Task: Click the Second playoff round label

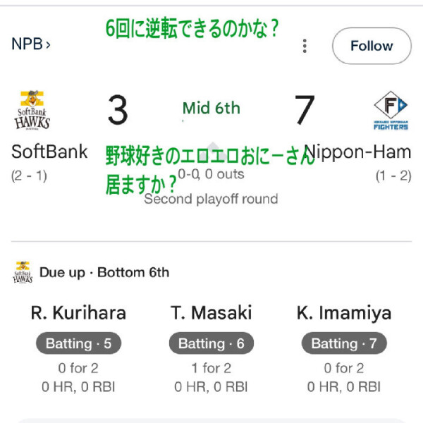Action: [x=211, y=199]
